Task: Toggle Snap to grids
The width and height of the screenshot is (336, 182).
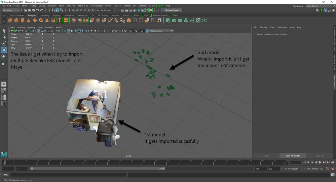Action: pos(73,10)
